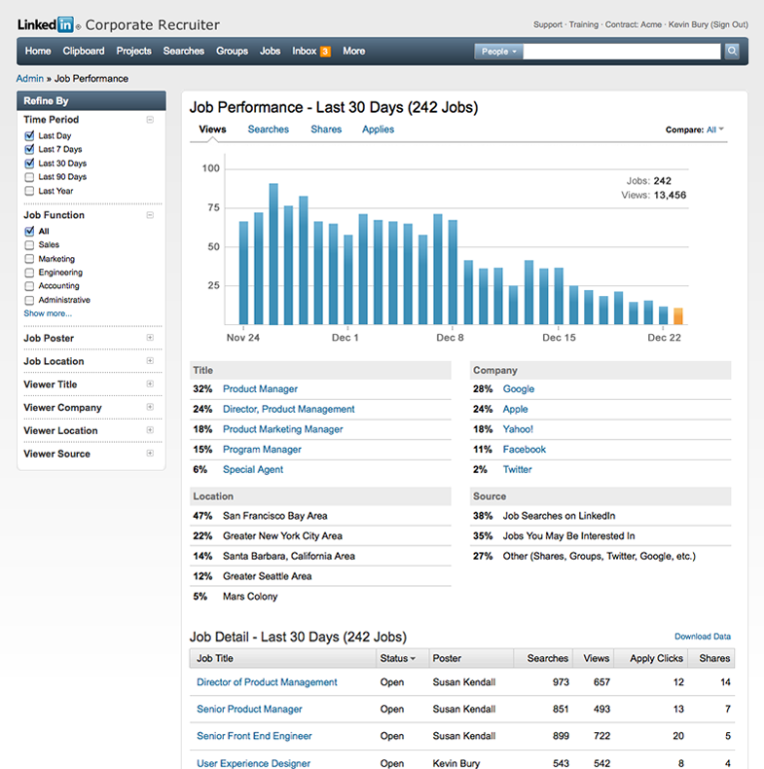764x769 pixels.
Task: Click the search input field
Action: (x=622, y=51)
